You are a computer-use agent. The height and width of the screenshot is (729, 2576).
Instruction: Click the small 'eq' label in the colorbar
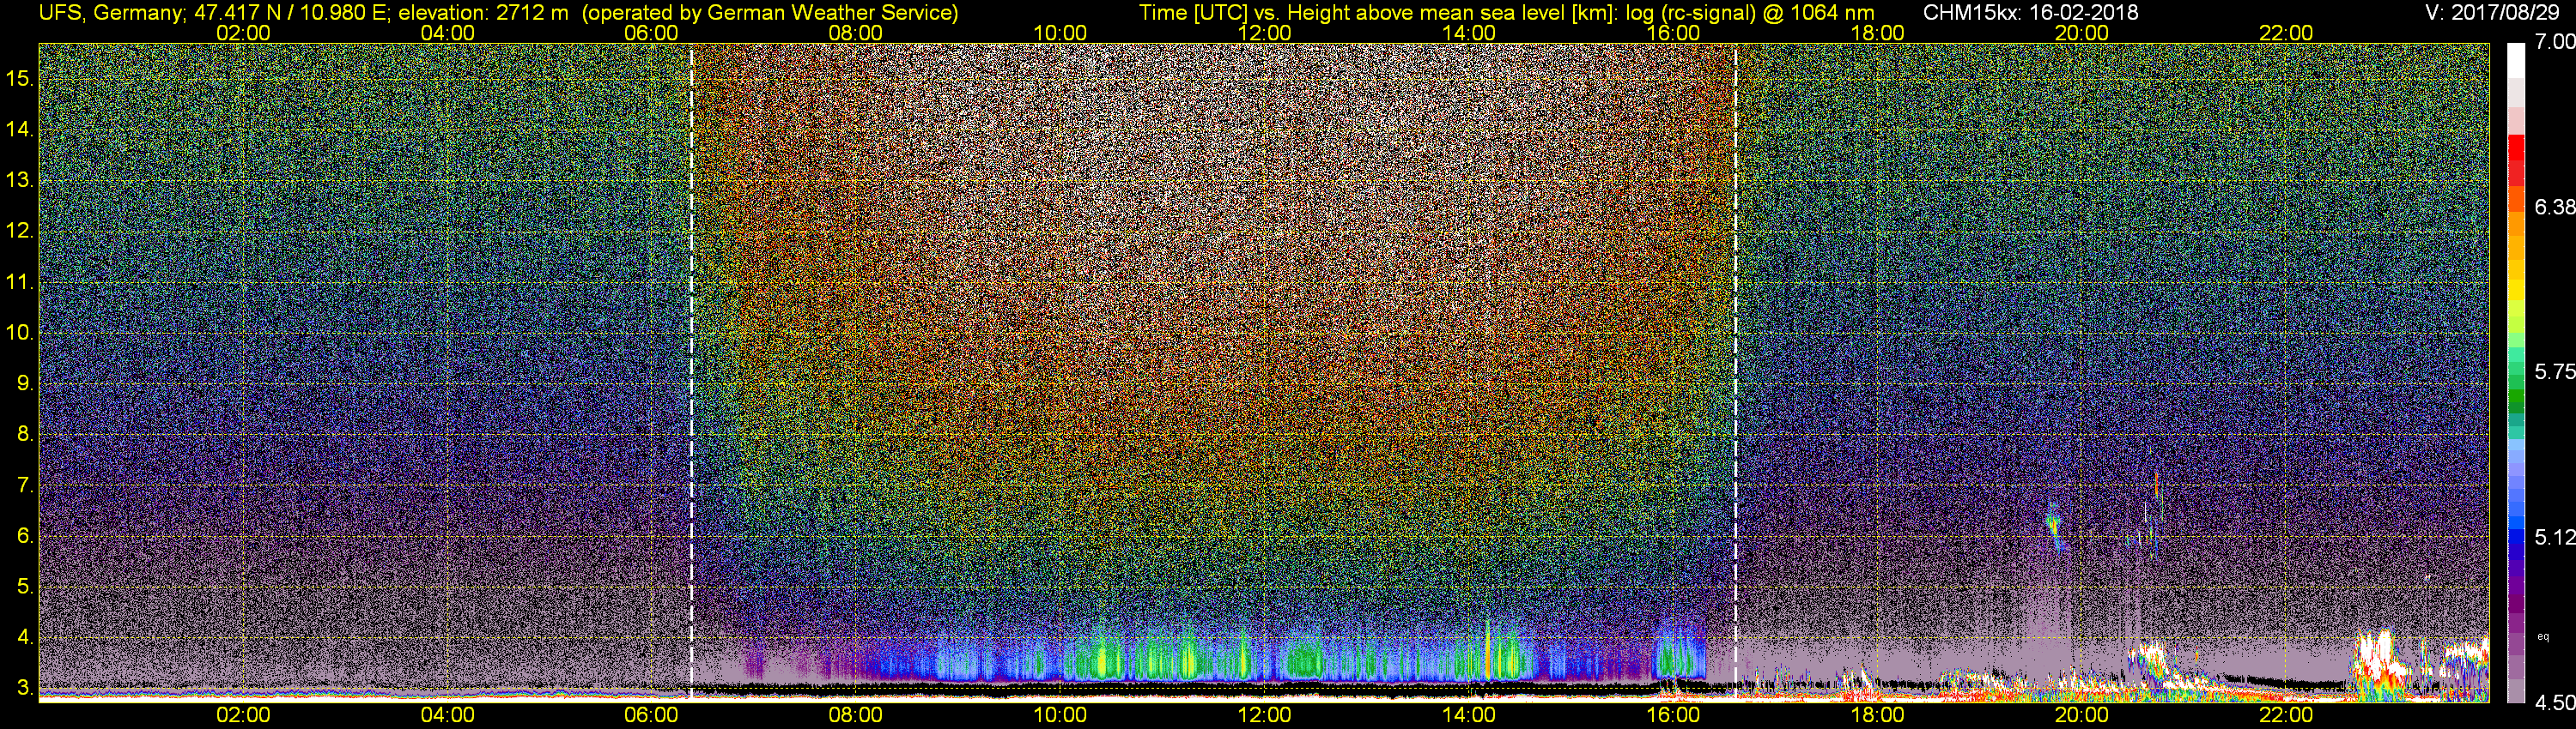(x=2543, y=636)
